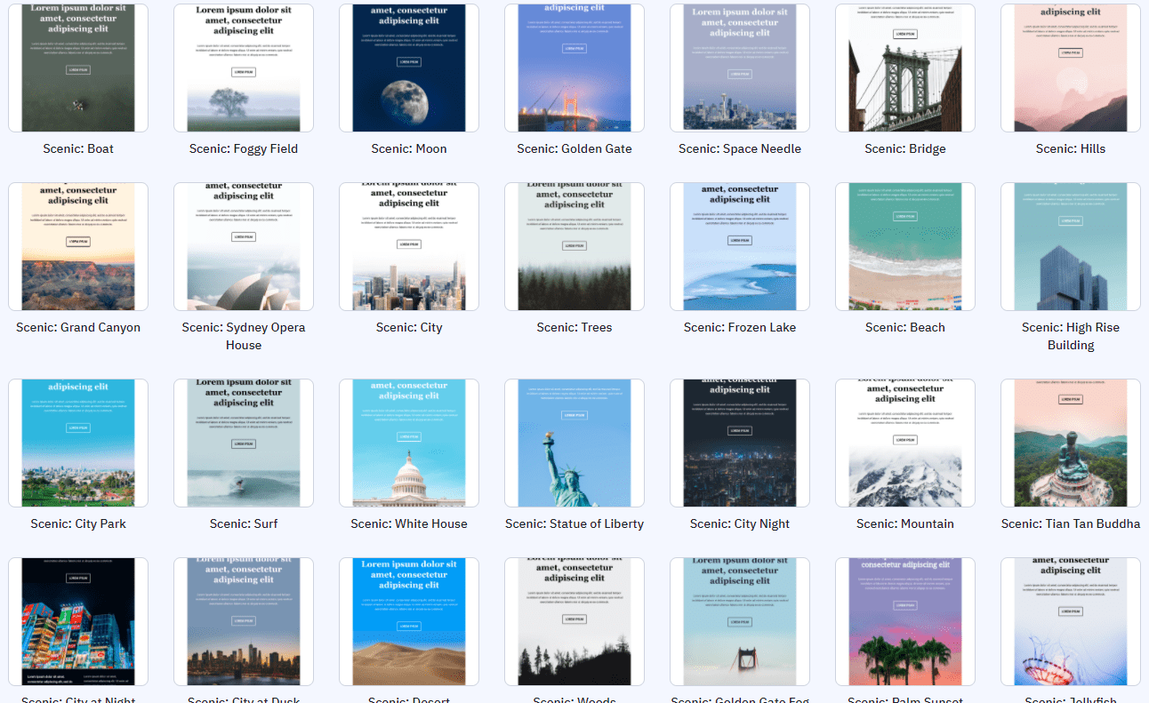This screenshot has height=703, width=1149.
Task: Click the "Scenic: Beach" caption
Action: [x=905, y=327]
